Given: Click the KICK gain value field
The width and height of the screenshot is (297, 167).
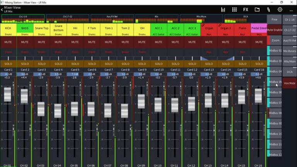Looking at the screenshot, I should coord(8,74).
